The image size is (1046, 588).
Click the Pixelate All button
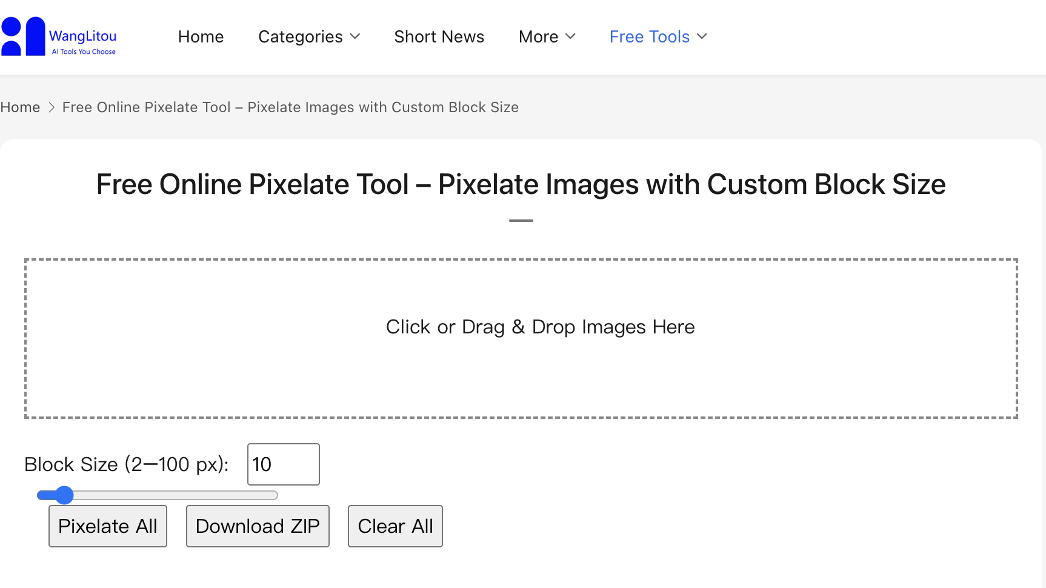(x=108, y=526)
